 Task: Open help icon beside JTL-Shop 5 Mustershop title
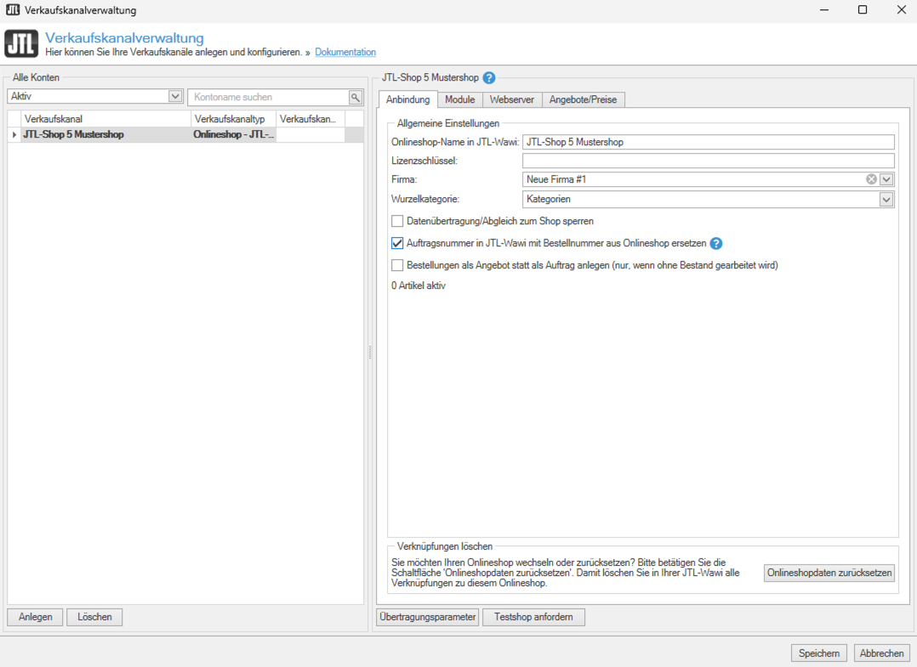(489, 77)
